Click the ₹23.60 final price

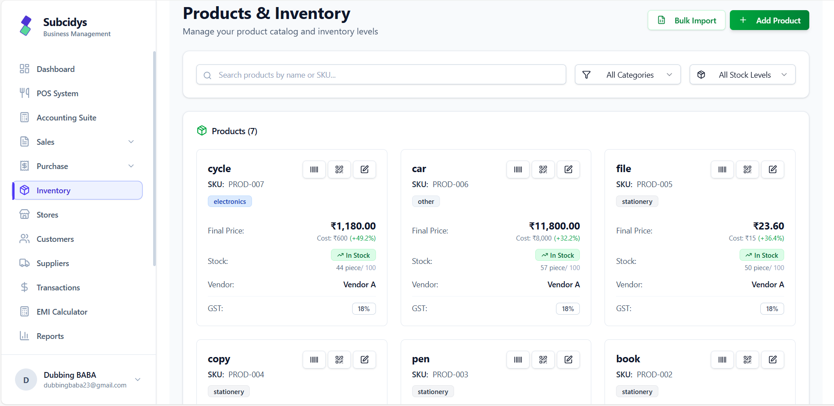tap(768, 226)
